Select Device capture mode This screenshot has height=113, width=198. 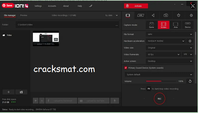[x=188, y=25]
